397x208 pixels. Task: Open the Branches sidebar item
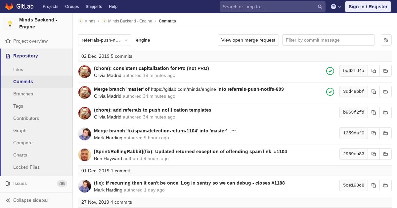tap(23, 94)
